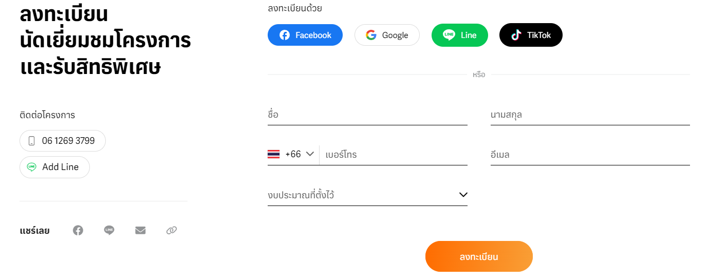Click the budget dropdown chevron arrow
The image size is (708, 280).
(x=463, y=195)
